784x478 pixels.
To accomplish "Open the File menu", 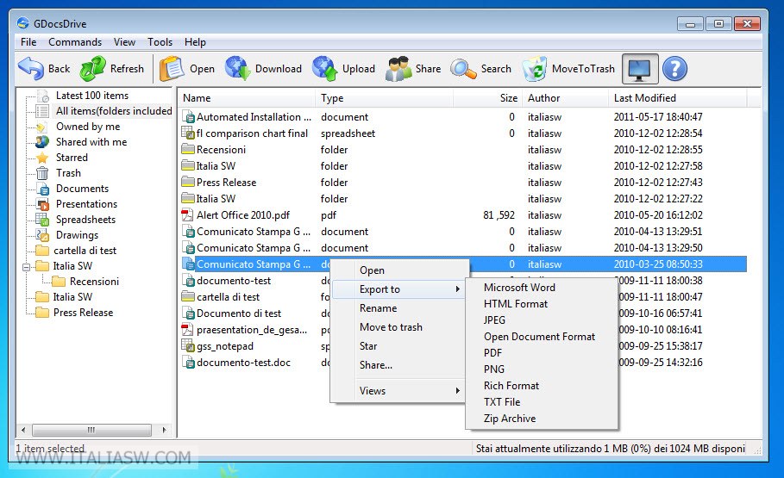I will point(28,42).
